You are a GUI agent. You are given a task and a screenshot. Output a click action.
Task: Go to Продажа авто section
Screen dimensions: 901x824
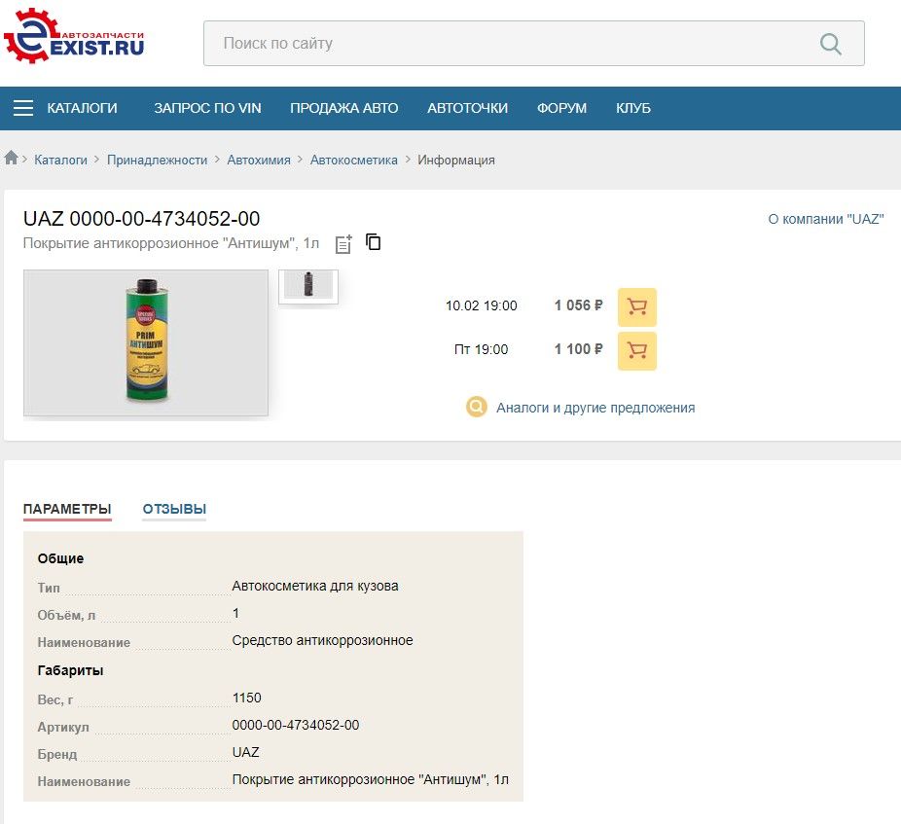[343, 108]
